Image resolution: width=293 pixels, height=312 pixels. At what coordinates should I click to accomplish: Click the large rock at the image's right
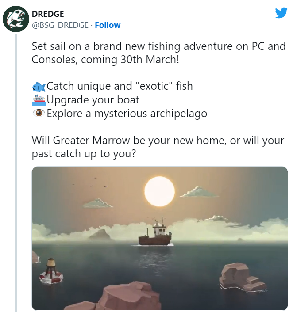[242, 277]
